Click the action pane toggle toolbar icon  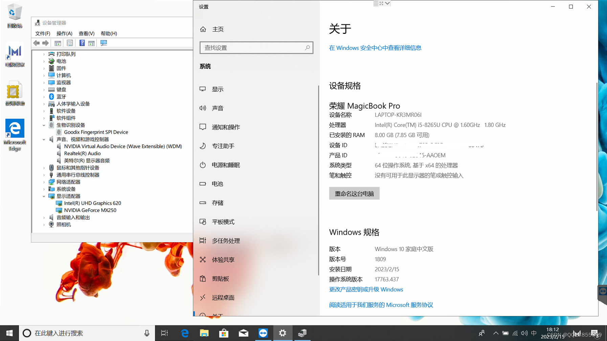tap(91, 43)
